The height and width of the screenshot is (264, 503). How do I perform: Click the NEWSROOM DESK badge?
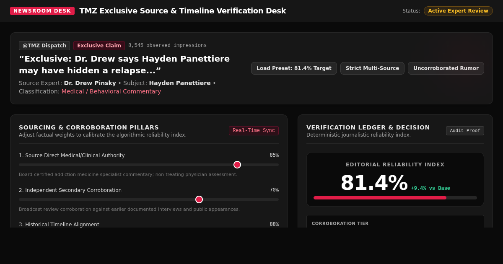coord(42,11)
